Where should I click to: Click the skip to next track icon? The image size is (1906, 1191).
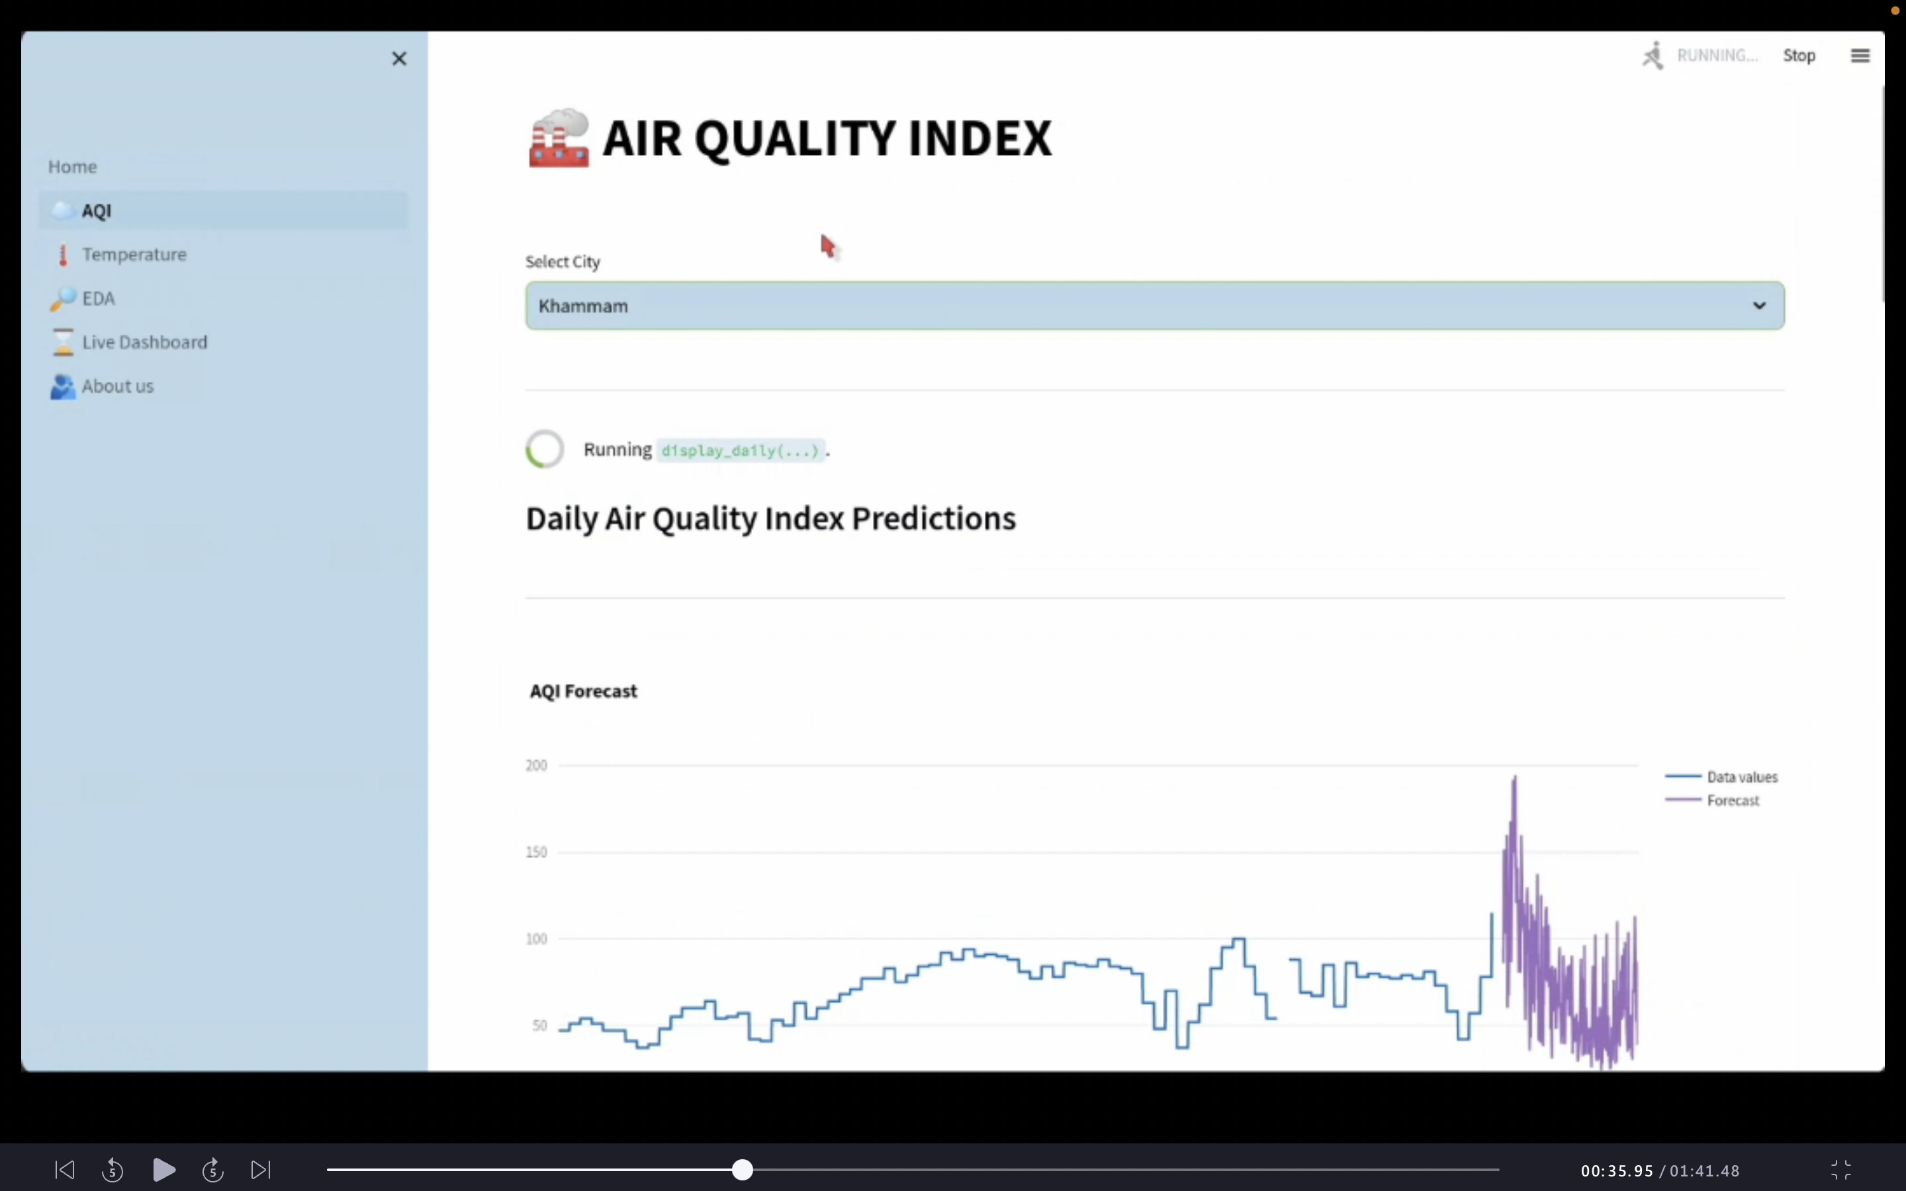click(261, 1170)
